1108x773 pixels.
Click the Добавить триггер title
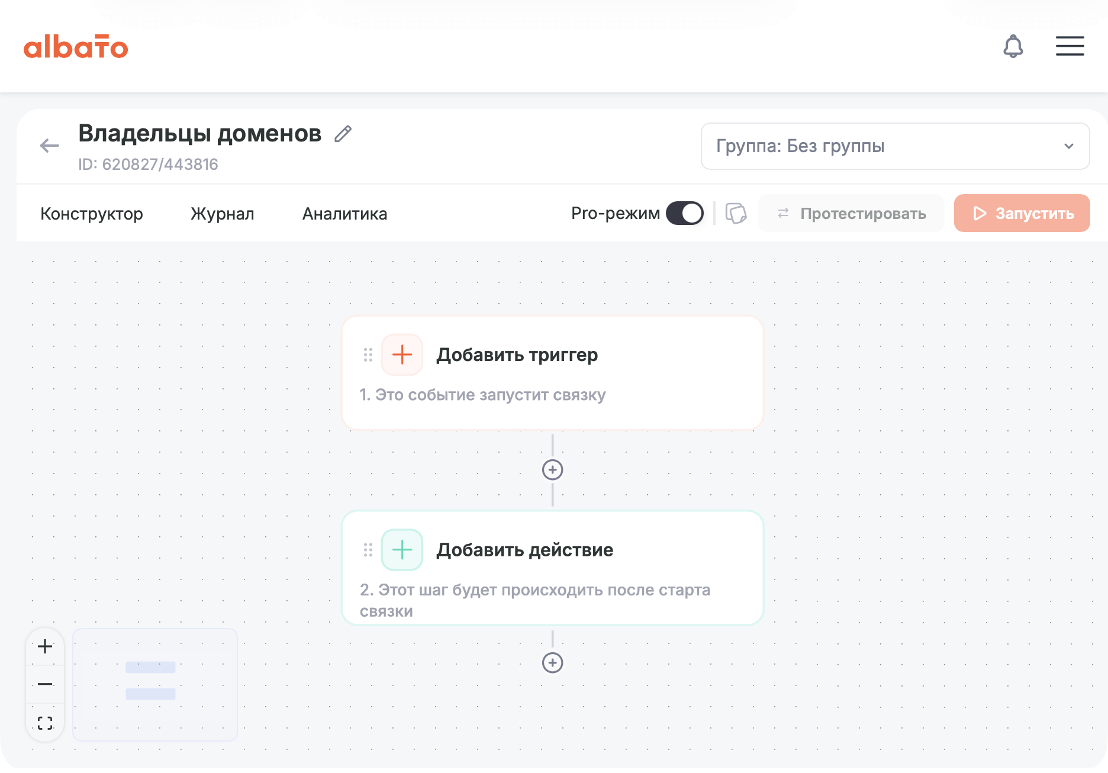517,355
